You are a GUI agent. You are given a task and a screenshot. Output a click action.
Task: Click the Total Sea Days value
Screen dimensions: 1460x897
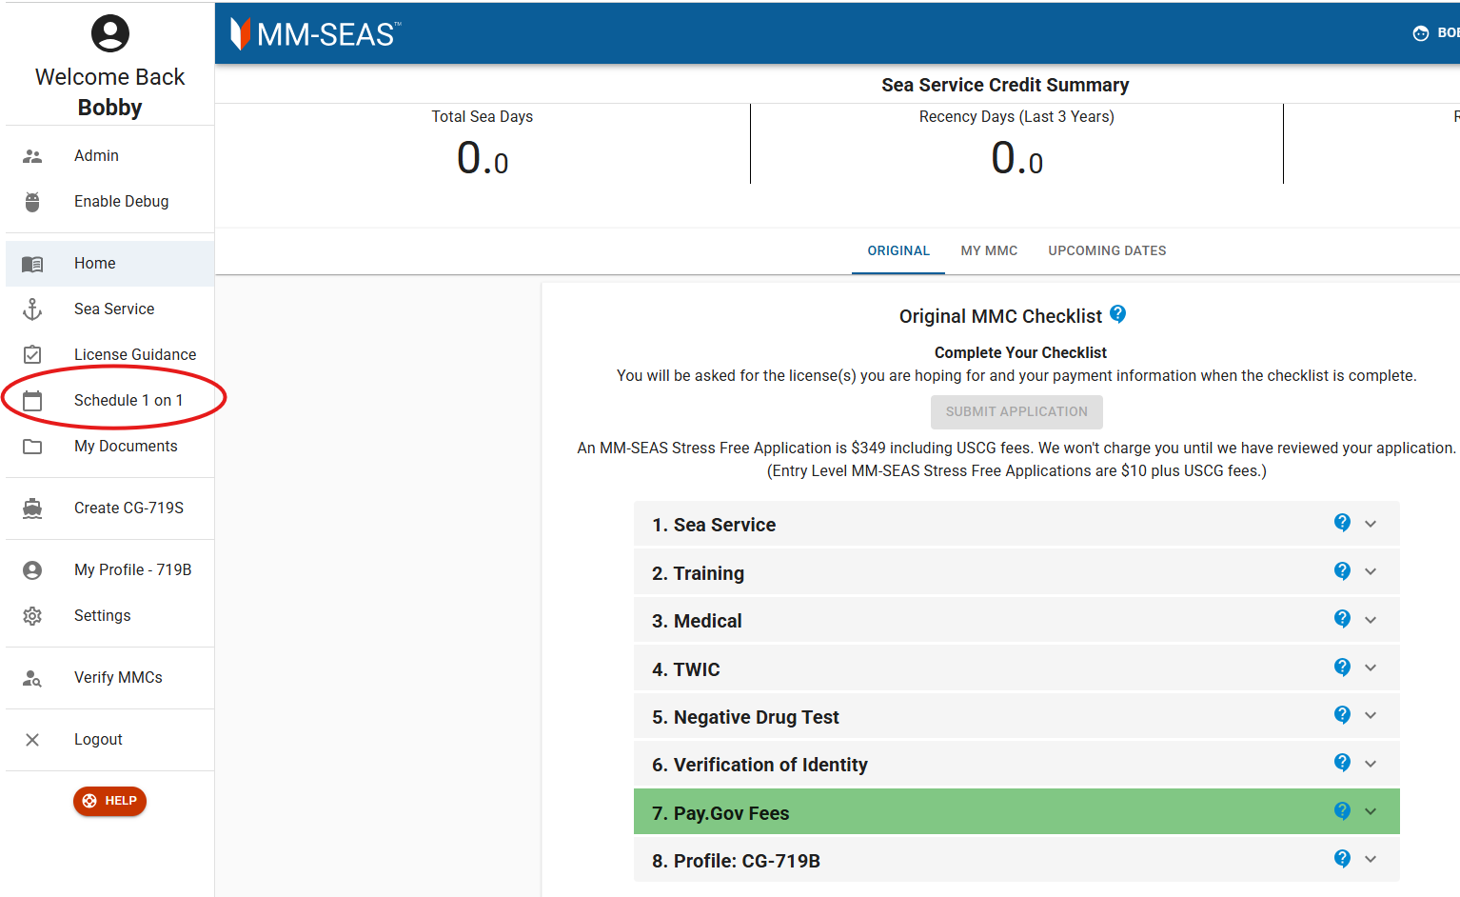(x=483, y=158)
